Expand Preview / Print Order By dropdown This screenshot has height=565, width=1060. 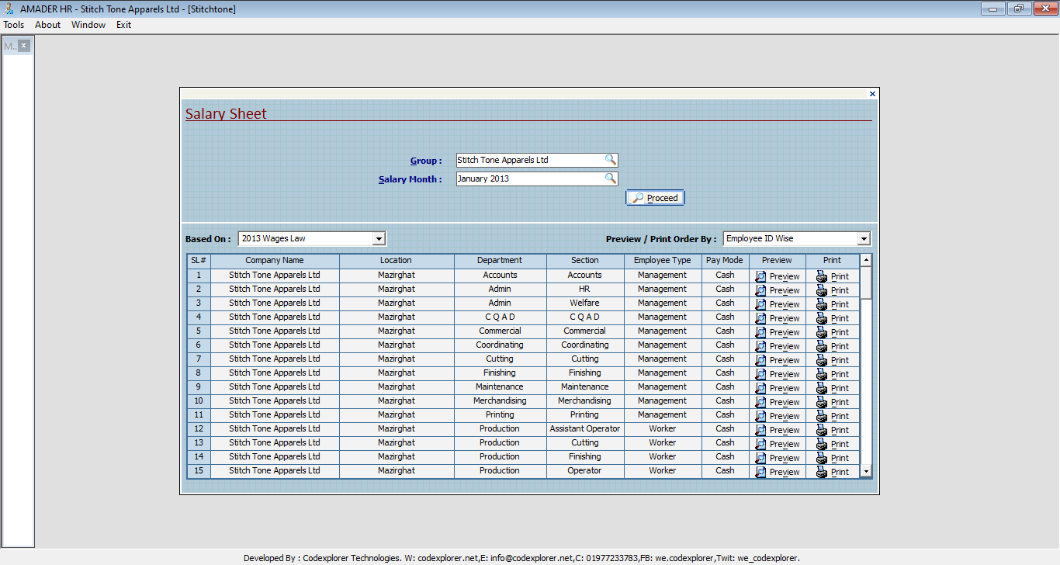(x=864, y=239)
